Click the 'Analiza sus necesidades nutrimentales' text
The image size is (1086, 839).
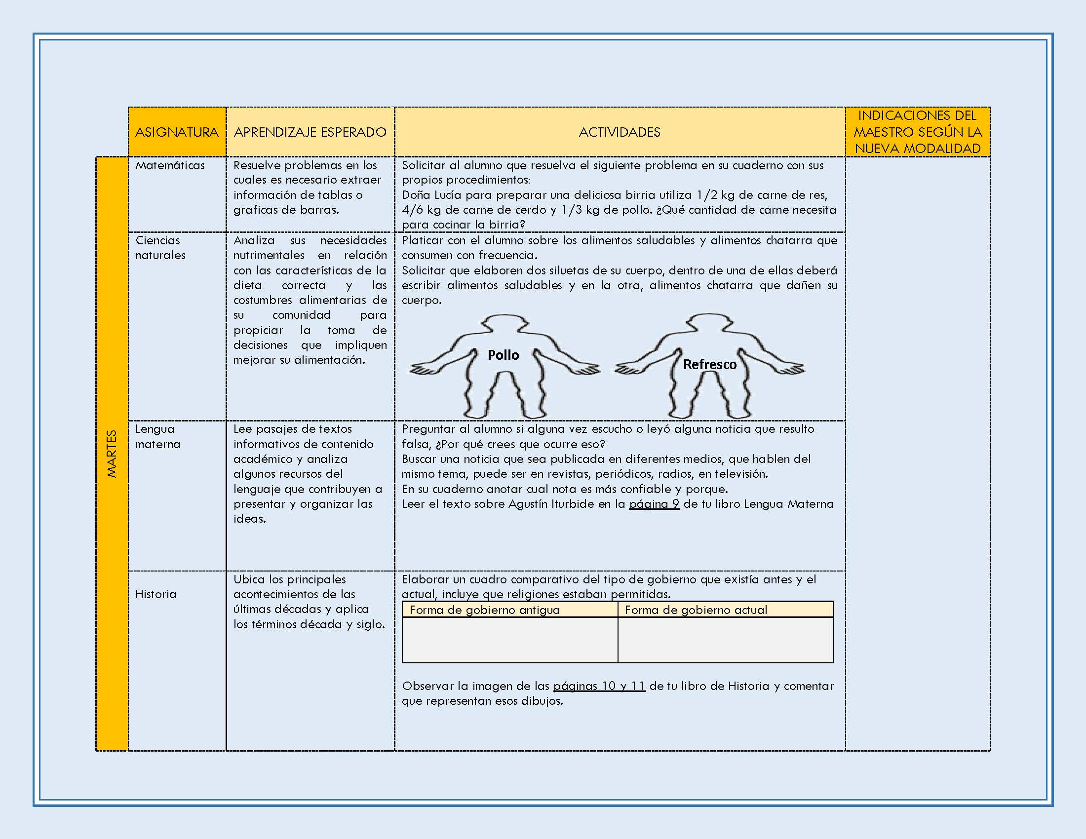point(310,300)
